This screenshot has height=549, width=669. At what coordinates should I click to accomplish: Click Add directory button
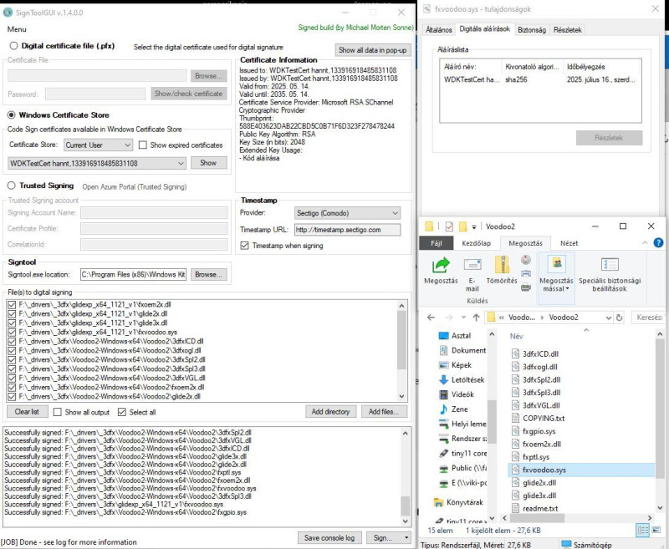coord(330,411)
